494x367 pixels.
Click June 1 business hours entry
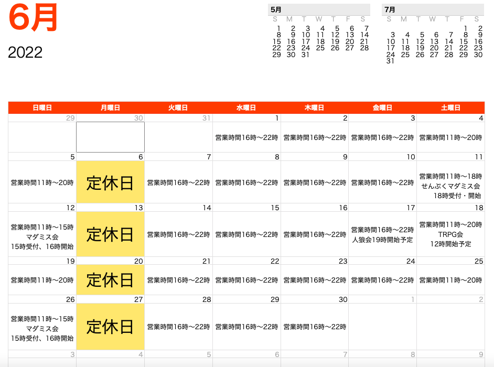click(246, 138)
